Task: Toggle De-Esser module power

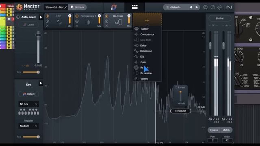Action: pos(106,16)
